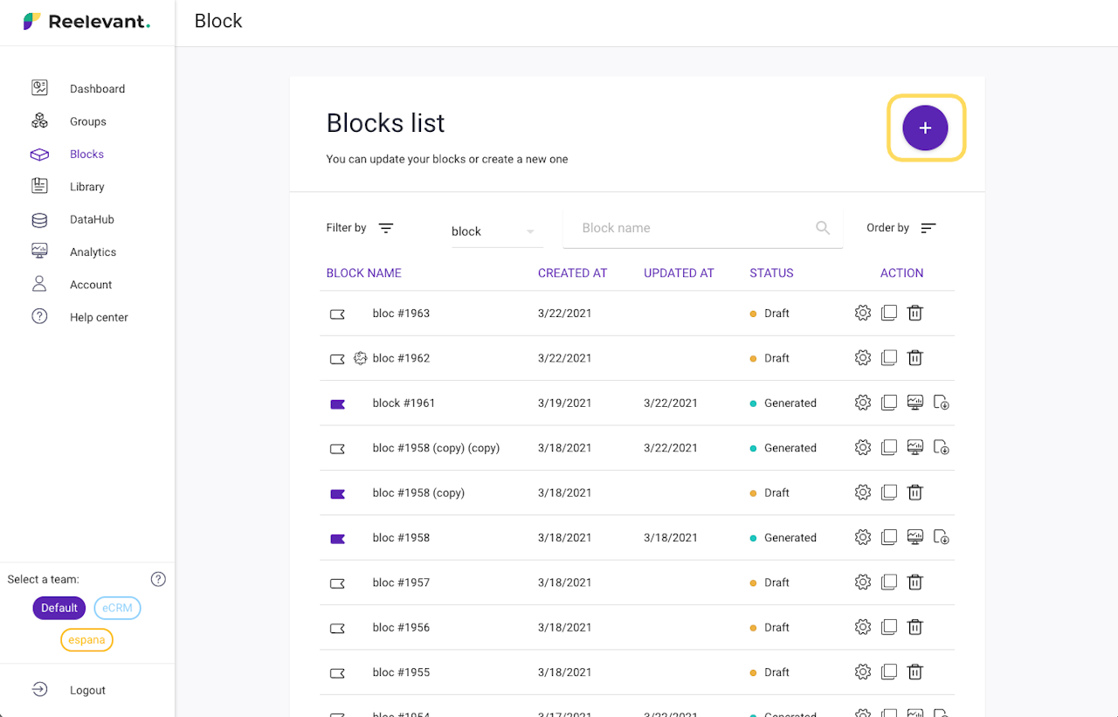Click help icon beside Select a team
The height and width of the screenshot is (717, 1118).
[158, 579]
